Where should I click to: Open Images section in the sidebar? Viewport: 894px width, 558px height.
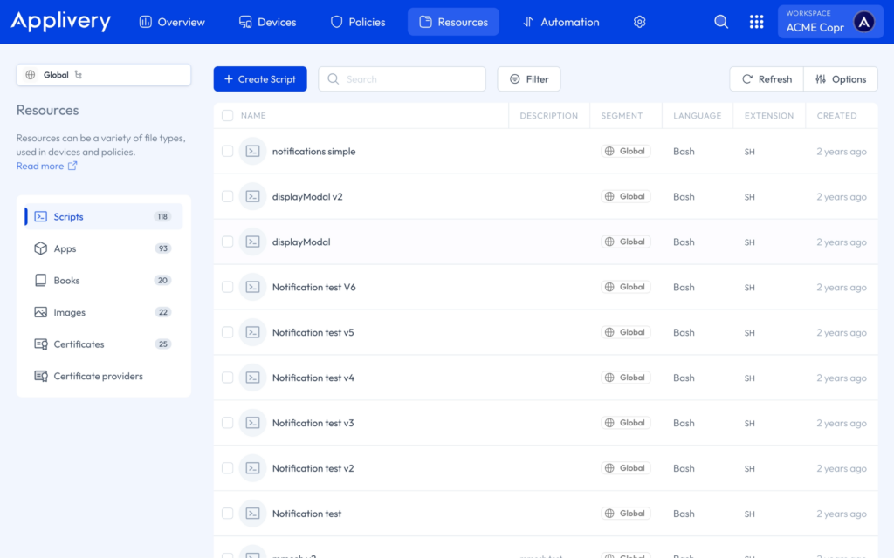tap(70, 312)
